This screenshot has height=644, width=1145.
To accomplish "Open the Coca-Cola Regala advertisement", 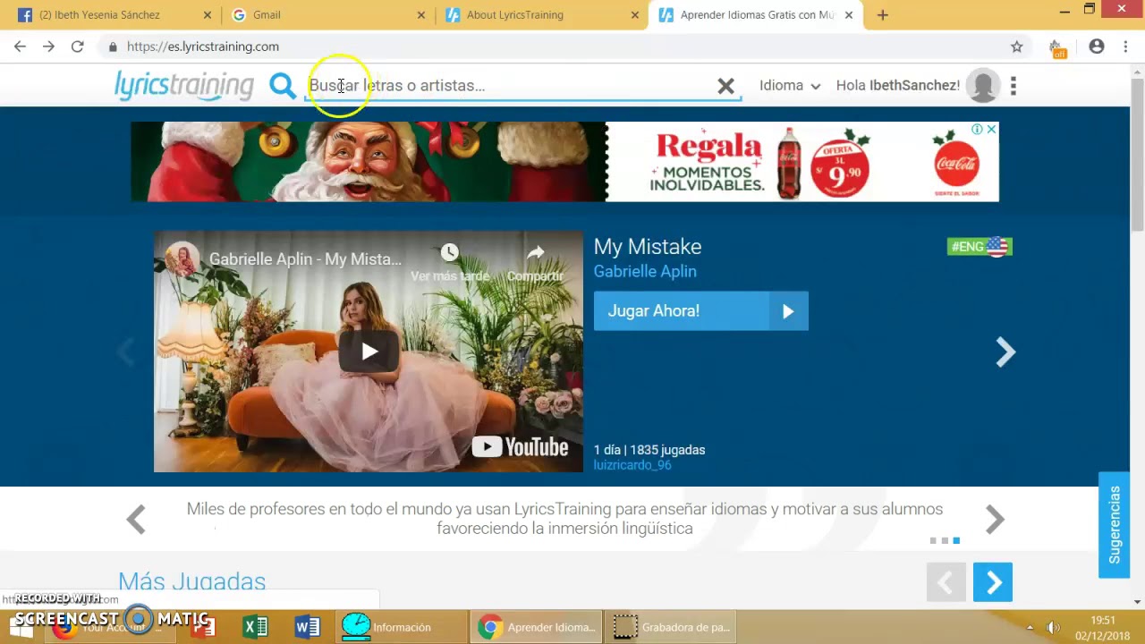I will pyautogui.click(x=564, y=162).
